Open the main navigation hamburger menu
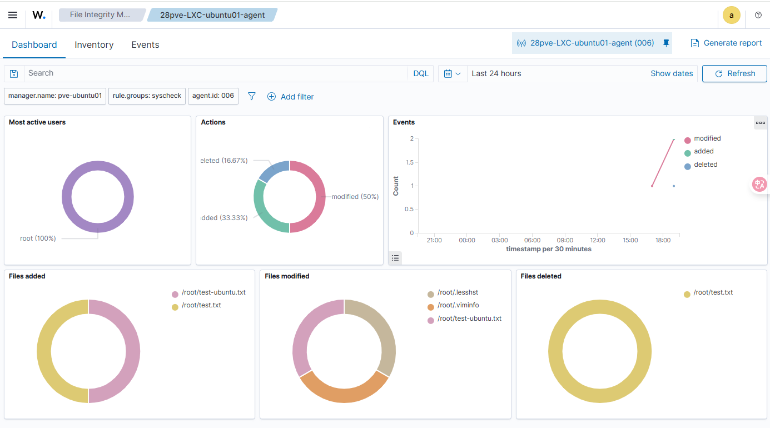This screenshot has width=770, height=428. point(12,15)
